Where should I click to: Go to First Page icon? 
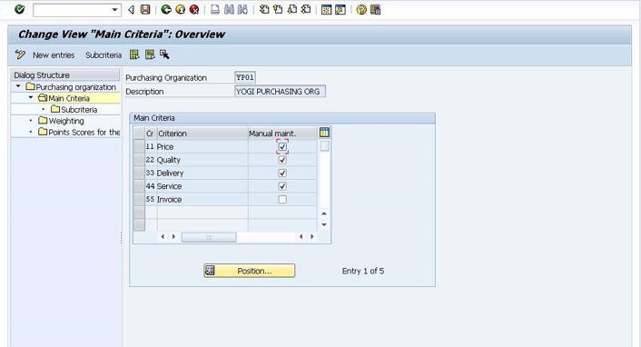264,9
